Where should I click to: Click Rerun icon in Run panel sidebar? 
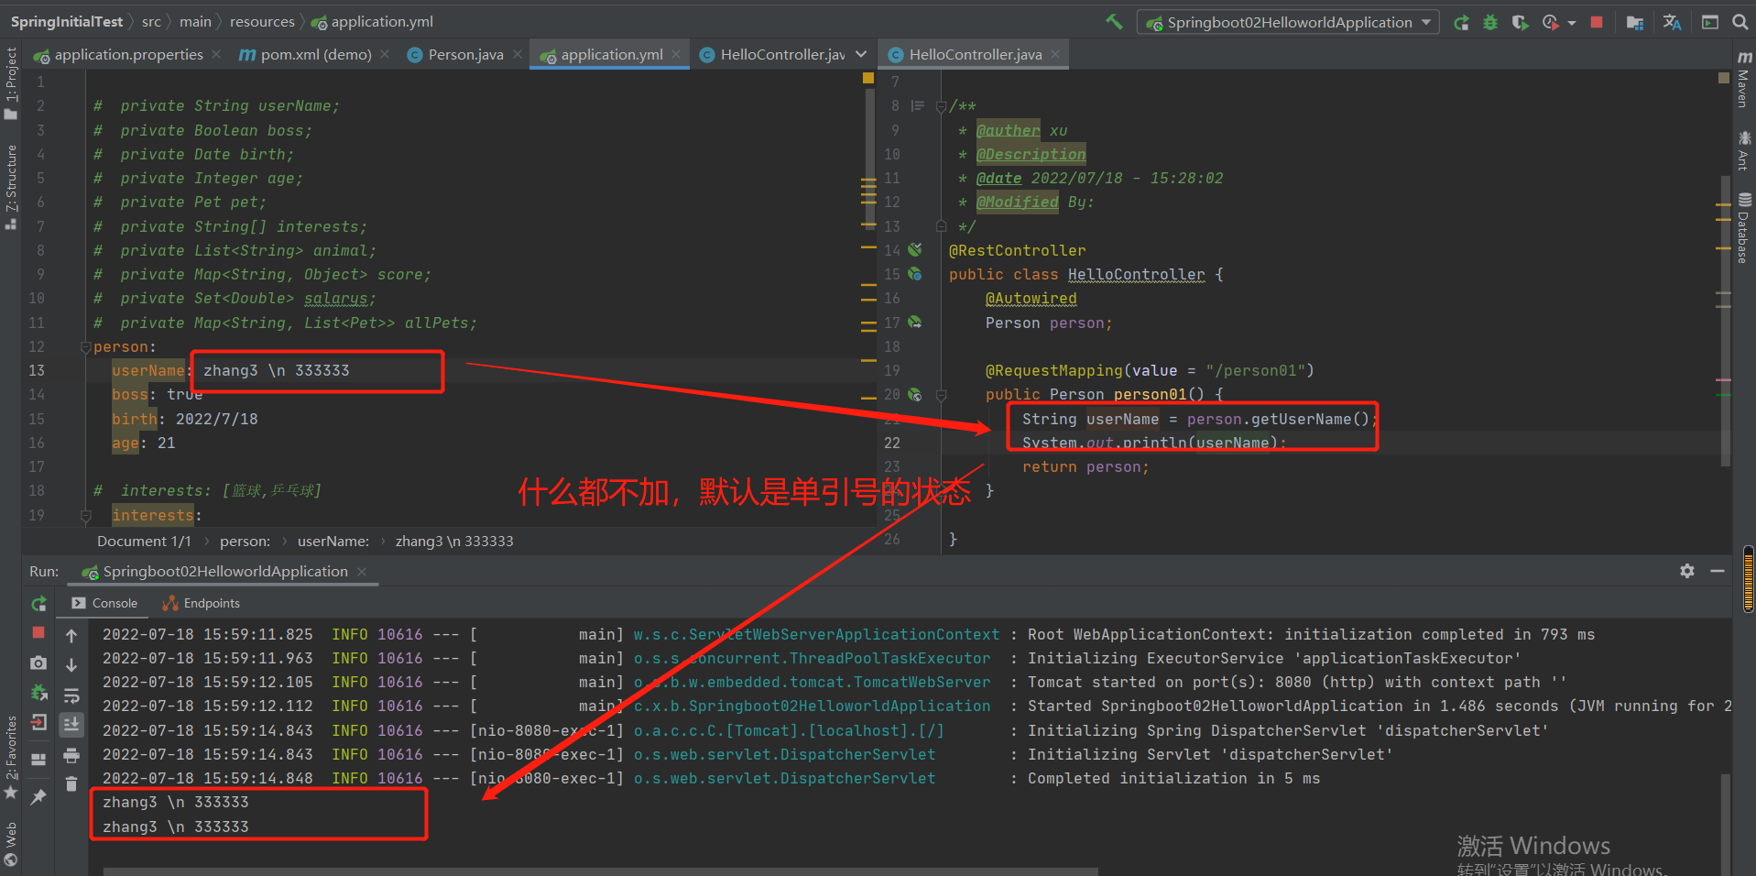pos(38,604)
